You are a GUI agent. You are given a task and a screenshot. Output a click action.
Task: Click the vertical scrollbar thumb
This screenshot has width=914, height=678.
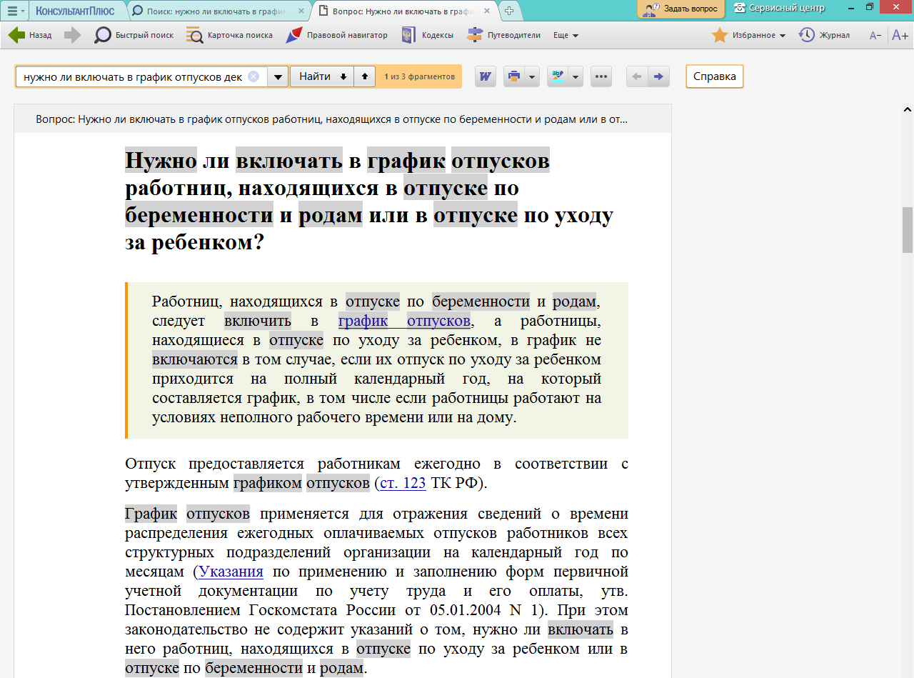coord(908,230)
